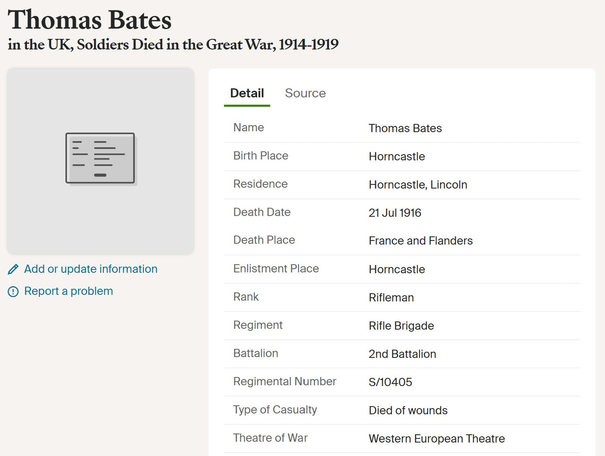The image size is (605, 456).
Task: Click the pencil icon beside Add or update information
Action: pyautogui.click(x=13, y=269)
